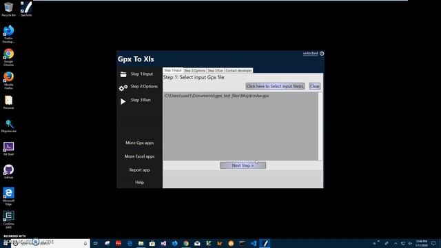
Task: Select the Step 1:Input sidebar label
Action: pos(142,74)
